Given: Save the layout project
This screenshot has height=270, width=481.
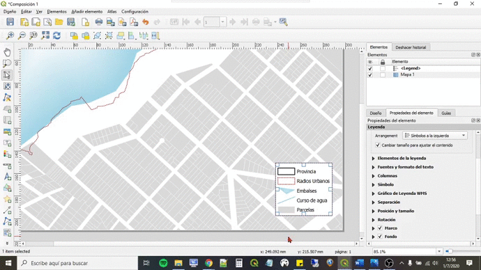Looking at the screenshot, I should [10, 22].
